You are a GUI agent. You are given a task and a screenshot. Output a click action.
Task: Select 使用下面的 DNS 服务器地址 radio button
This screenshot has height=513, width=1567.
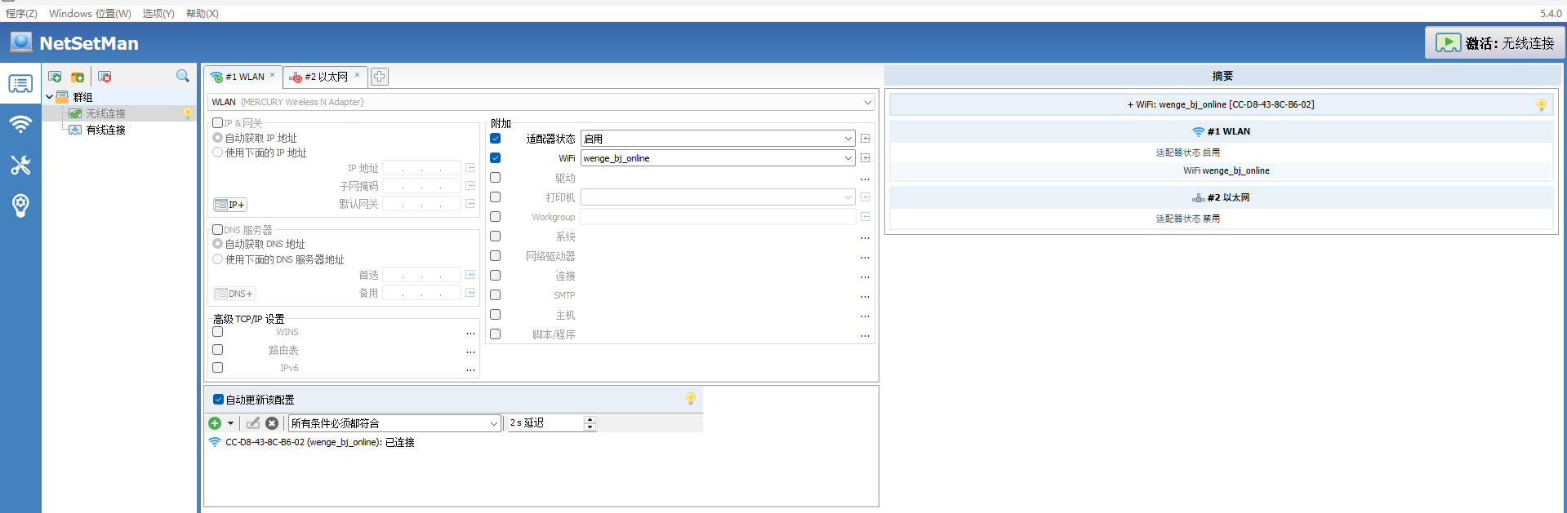click(x=218, y=259)
